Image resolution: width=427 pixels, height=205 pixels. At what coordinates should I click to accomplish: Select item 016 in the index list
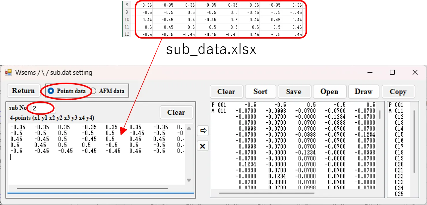point(399,141)
